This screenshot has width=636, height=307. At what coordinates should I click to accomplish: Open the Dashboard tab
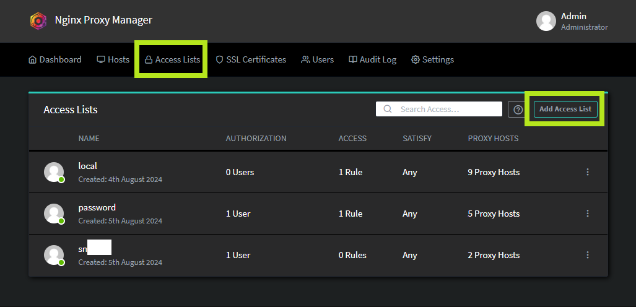coord(55,59)
